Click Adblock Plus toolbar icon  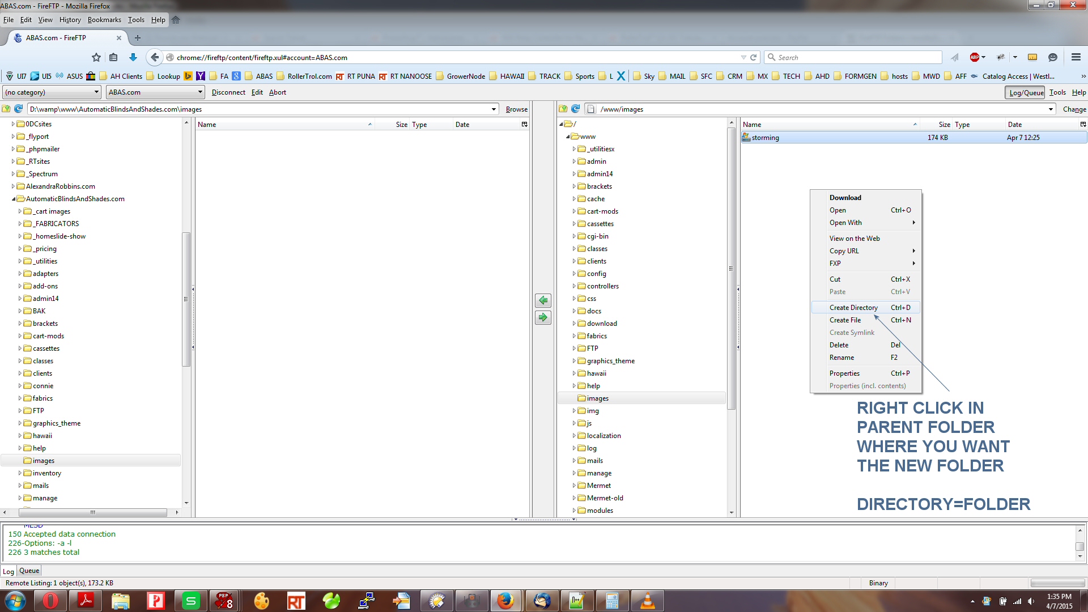coord(975,57)
